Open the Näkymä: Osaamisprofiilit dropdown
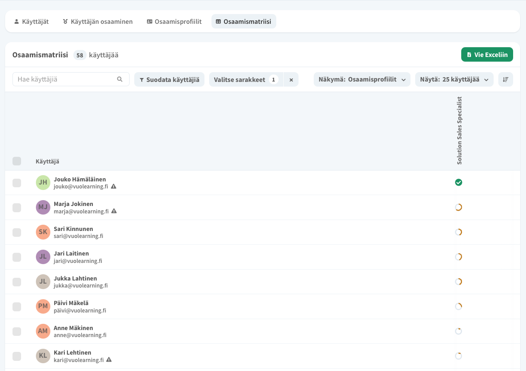Viewport: 526px width, 371px height. click(362, 80)
